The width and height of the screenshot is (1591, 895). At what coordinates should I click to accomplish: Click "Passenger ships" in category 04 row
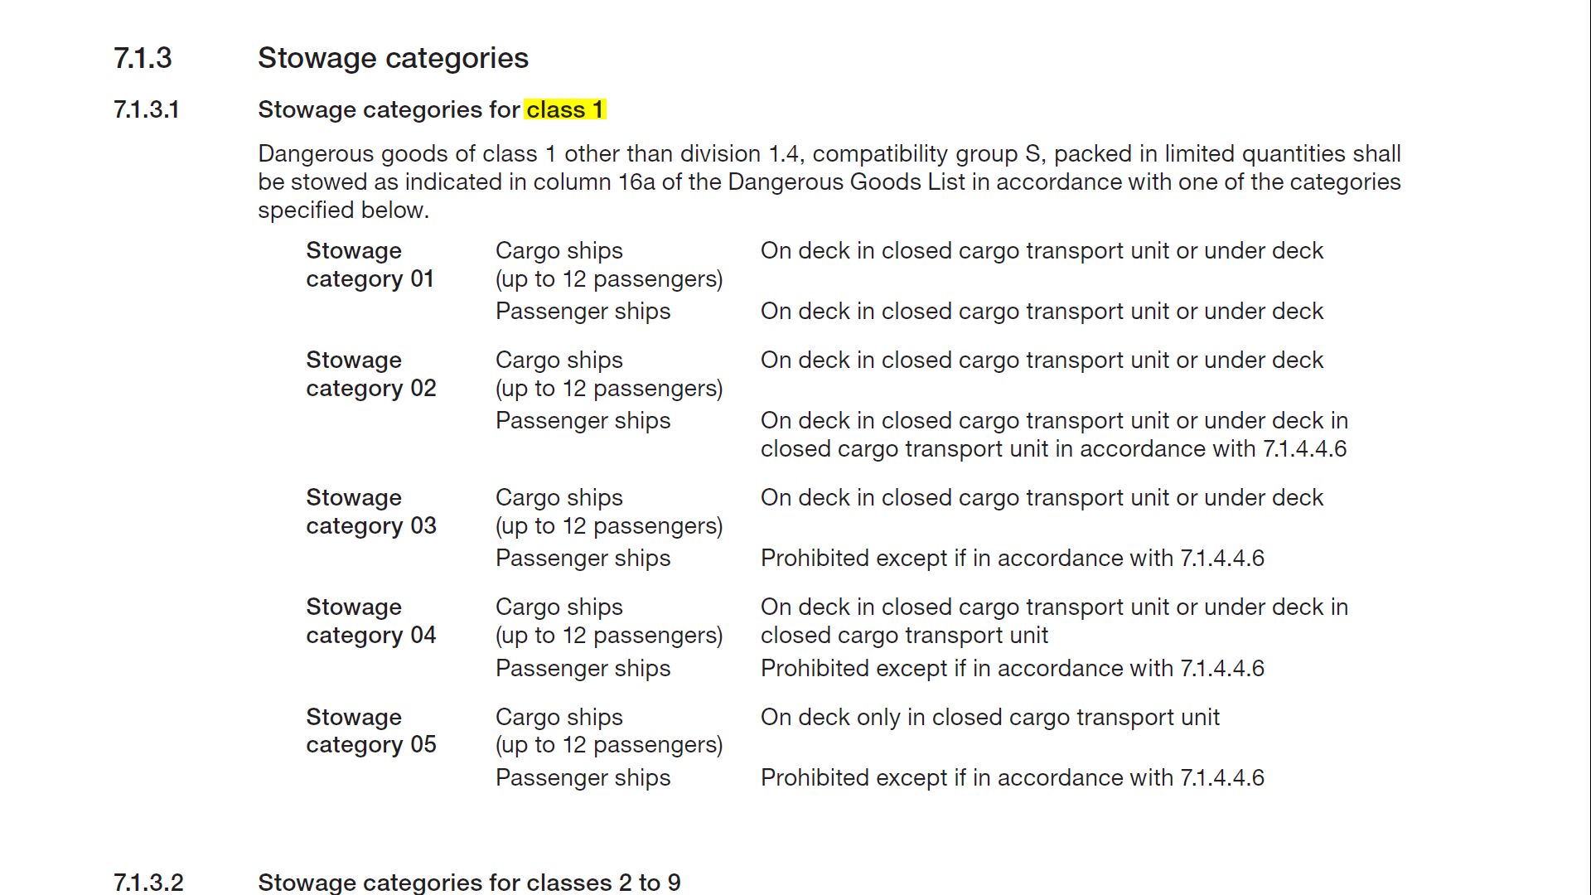coord(583,668)
